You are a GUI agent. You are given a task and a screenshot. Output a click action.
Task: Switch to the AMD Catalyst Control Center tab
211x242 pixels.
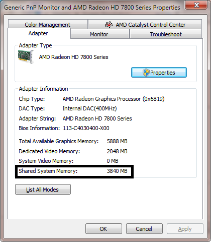tap(145, 25)
